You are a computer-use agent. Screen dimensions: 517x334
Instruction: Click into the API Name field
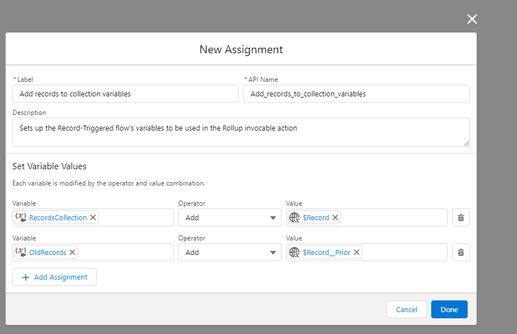click(x=356, y=94)
